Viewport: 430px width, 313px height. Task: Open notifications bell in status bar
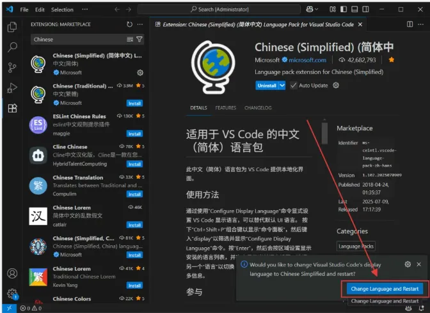421,309
